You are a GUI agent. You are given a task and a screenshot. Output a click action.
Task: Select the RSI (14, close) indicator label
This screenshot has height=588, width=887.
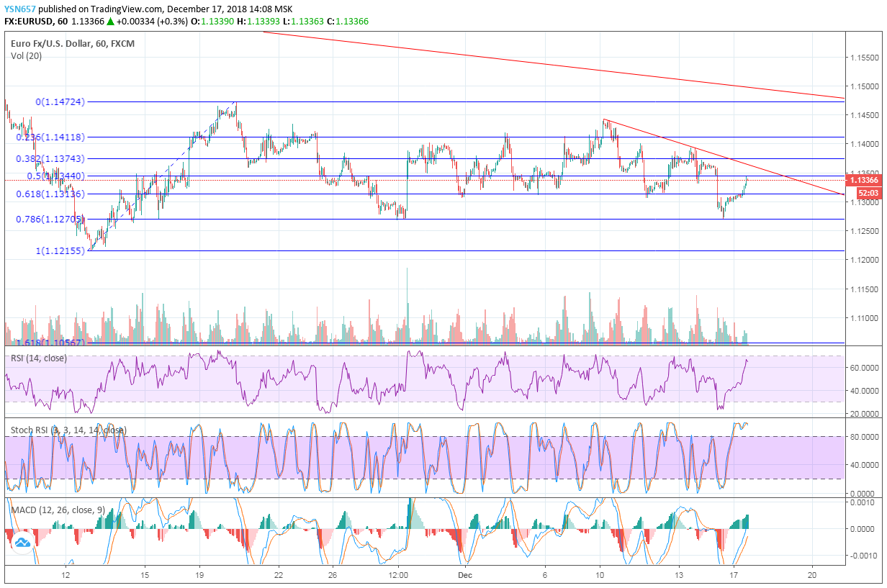pos(40,358)
